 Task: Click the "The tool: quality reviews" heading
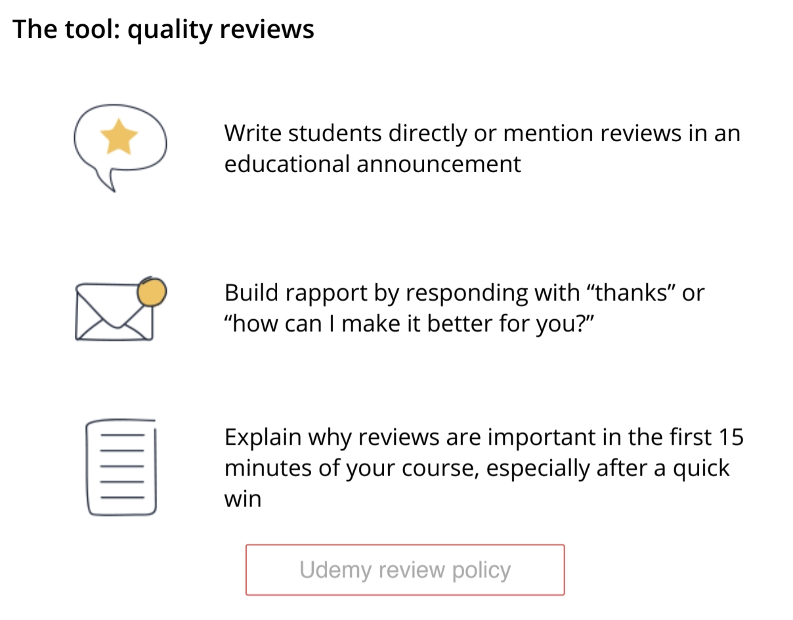pos(163,30)
